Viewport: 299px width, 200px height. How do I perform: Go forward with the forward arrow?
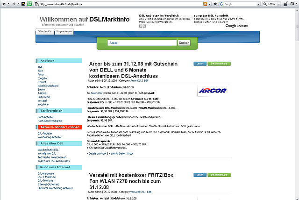pyautogui.click(x=14, y=4)
